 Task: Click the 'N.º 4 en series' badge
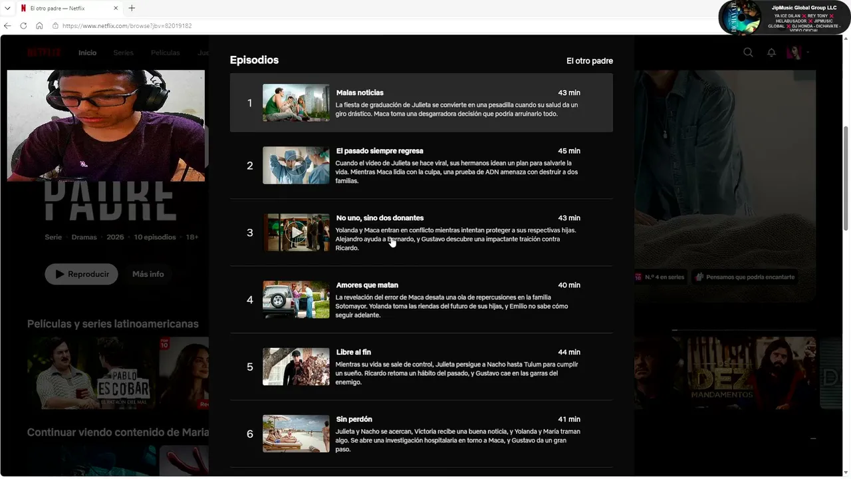(660, 277)
